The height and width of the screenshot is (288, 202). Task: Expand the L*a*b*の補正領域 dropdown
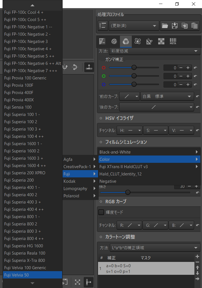click(155, 248)
